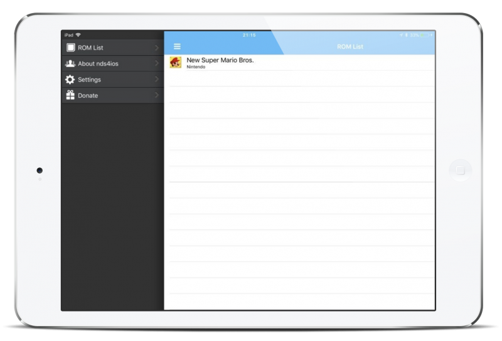502x341 pixels.
Task: Tap the ROM List header title
Action: [x=350, y=47]
